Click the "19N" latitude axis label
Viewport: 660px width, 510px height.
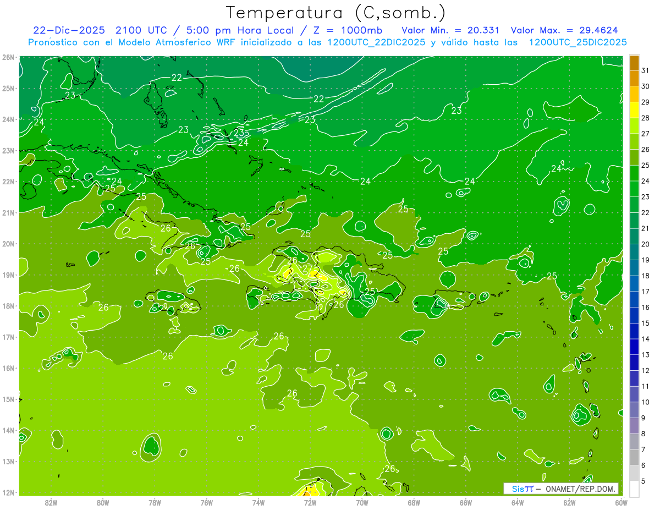pos(8,275)
